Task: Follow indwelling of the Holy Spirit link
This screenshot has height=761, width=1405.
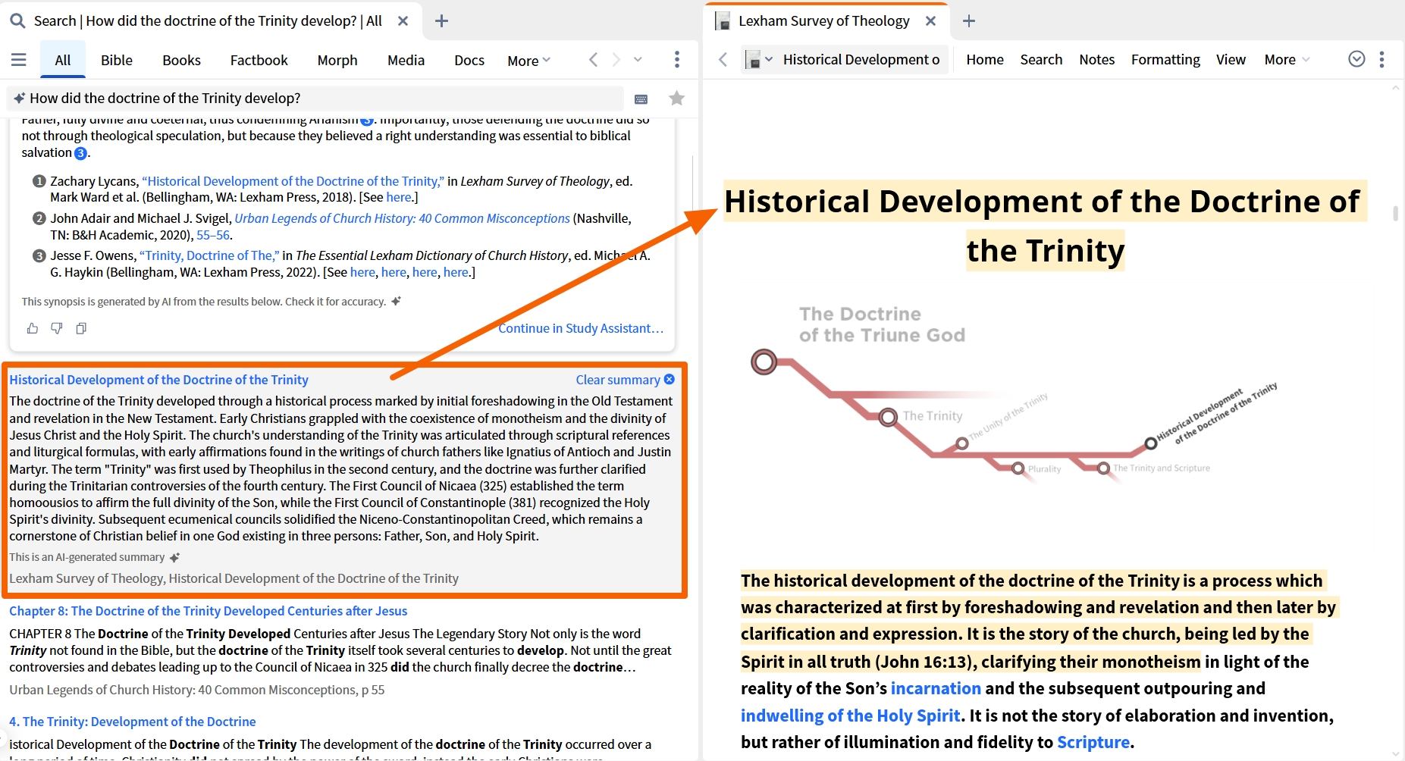Action: pyautogui.click(x=851, y=716)
